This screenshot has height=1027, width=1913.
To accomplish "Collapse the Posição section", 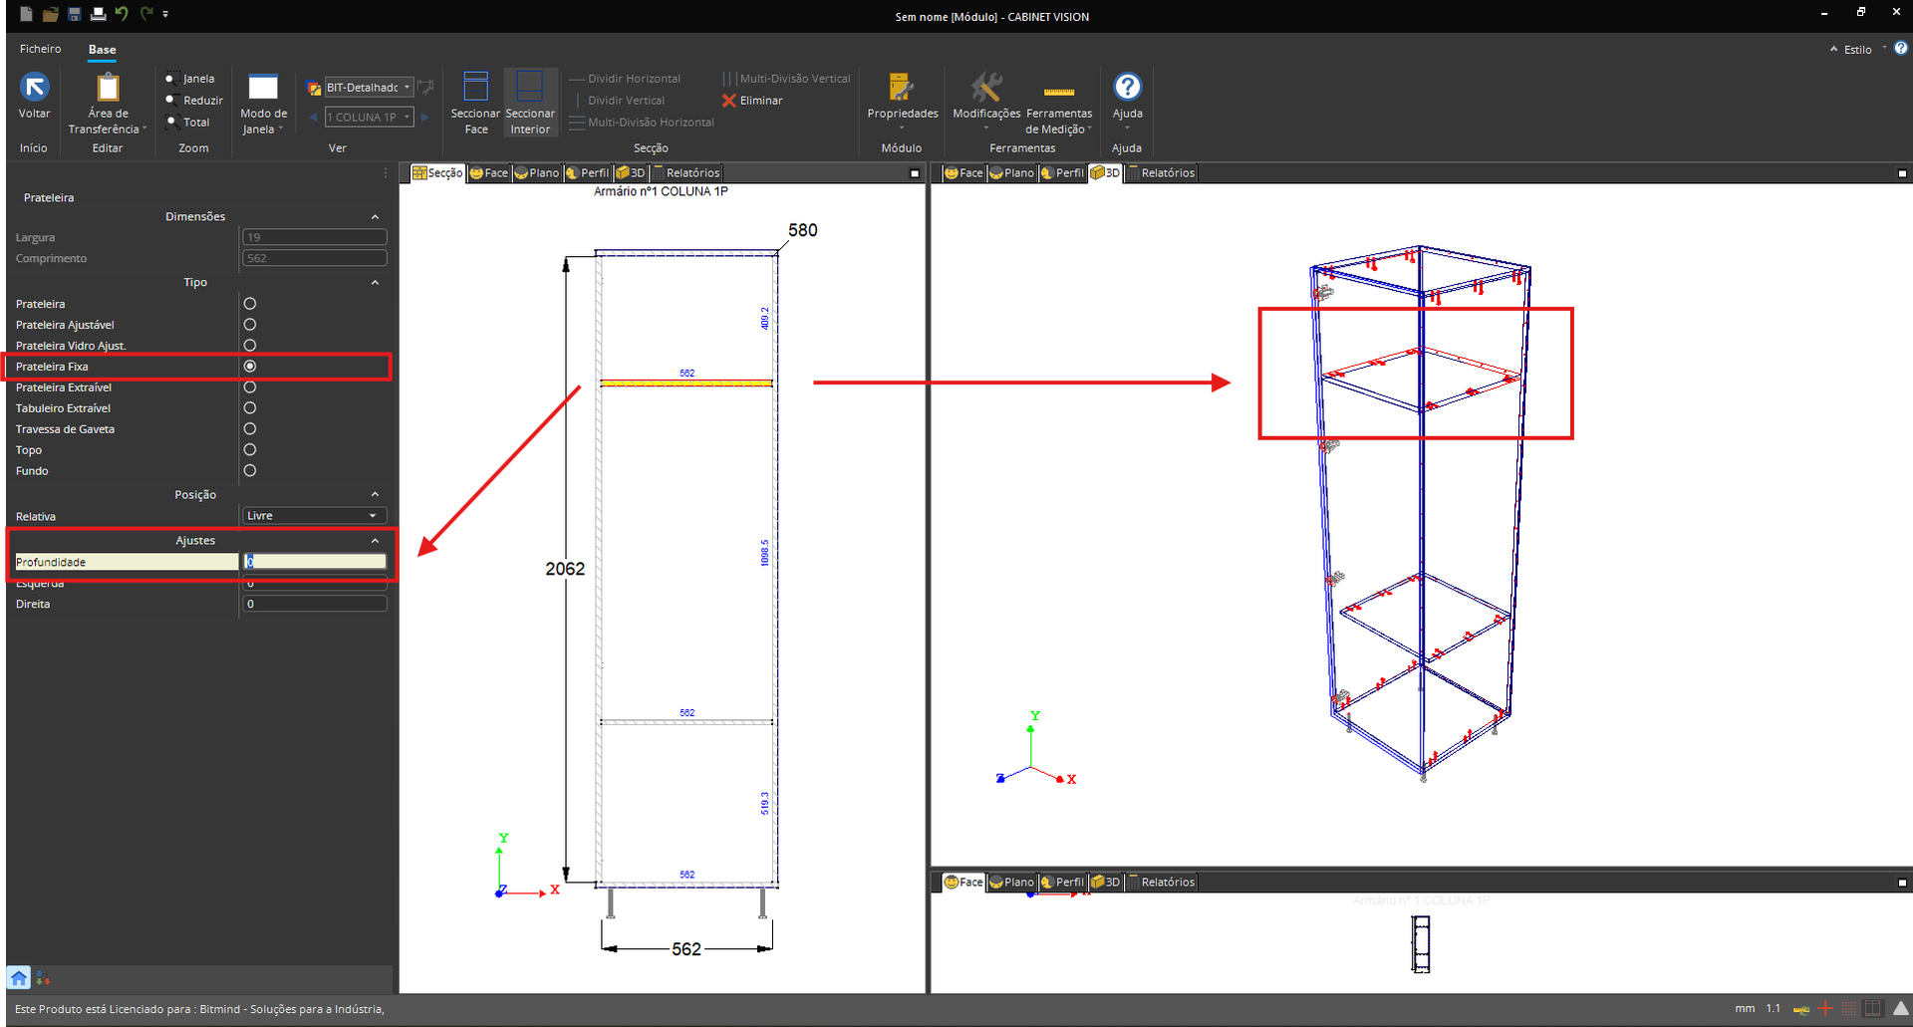I will 375,495.
